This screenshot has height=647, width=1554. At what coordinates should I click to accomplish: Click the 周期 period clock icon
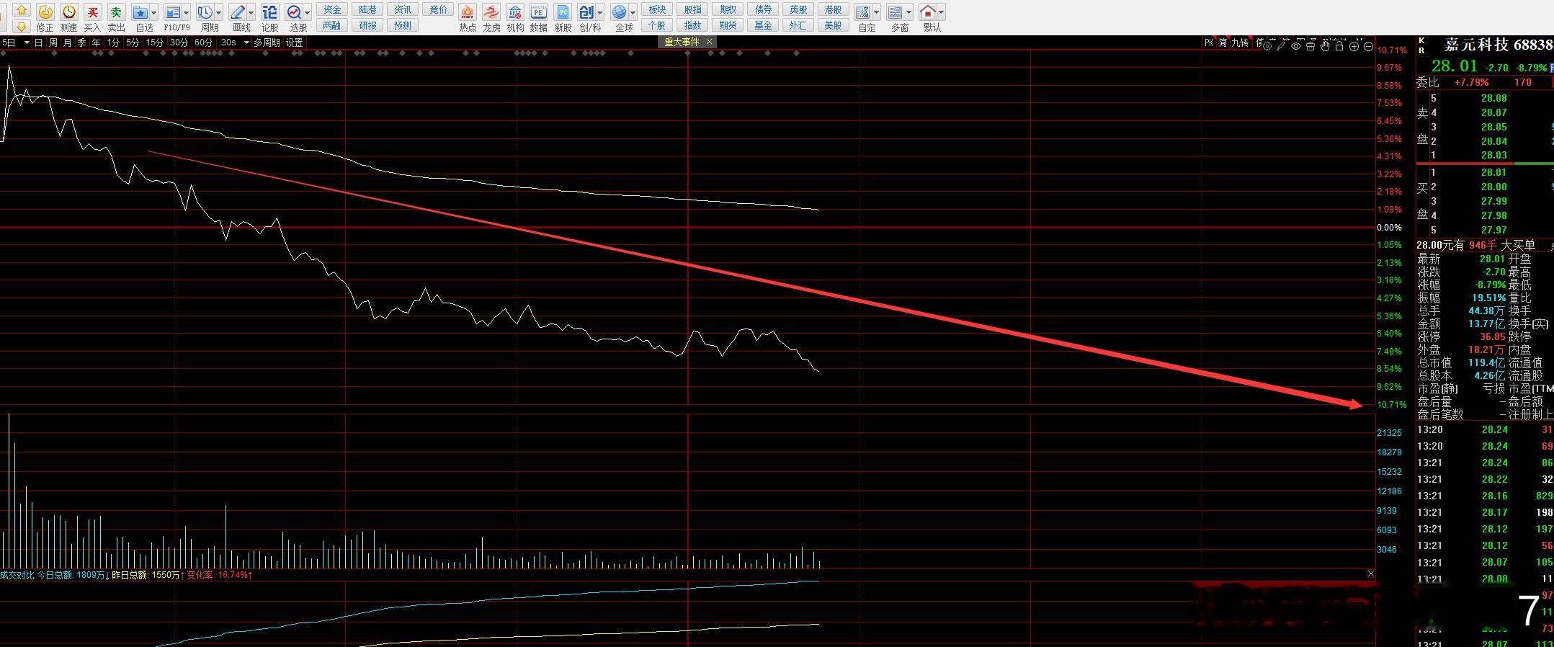[205, 12]
